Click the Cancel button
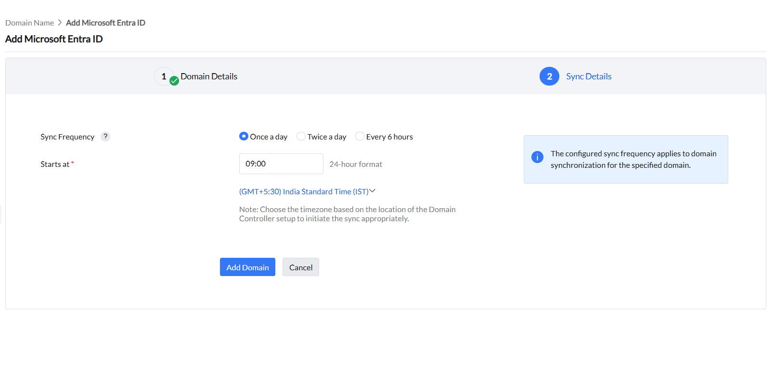This screenshot has height=378, width=774. (x=301, y=267)
